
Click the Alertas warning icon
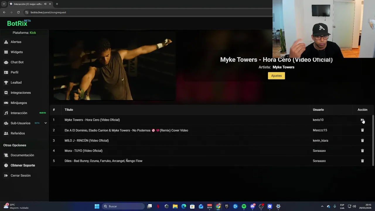[x=6, y=42]
